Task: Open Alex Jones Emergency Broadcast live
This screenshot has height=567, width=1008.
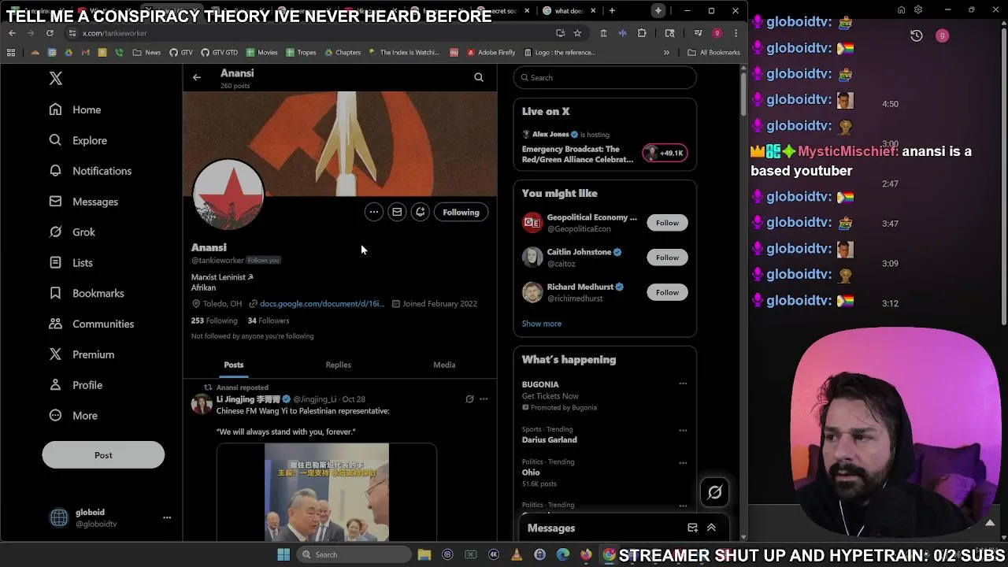Action: click(x=605, y=147)
